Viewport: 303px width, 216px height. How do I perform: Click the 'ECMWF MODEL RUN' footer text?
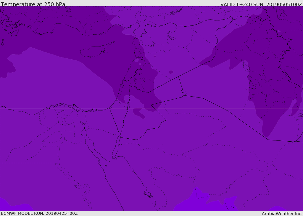[39, 213]
